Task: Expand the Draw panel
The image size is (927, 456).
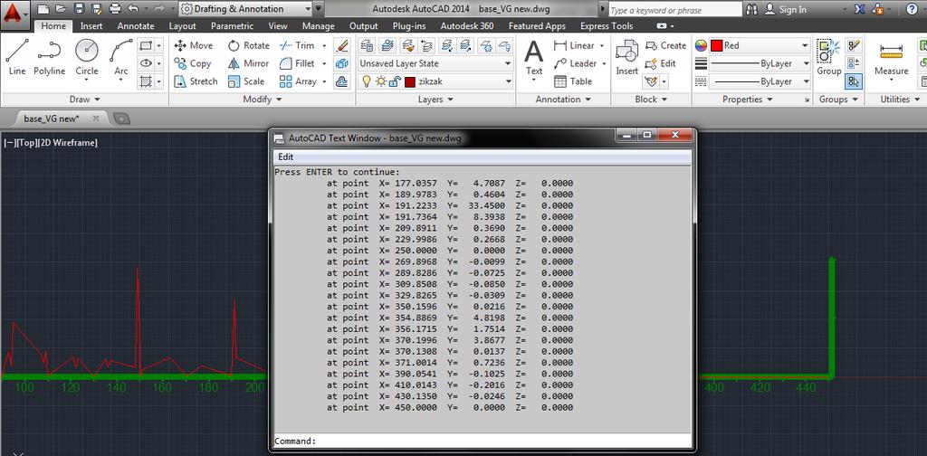Action: pos(85,100)
